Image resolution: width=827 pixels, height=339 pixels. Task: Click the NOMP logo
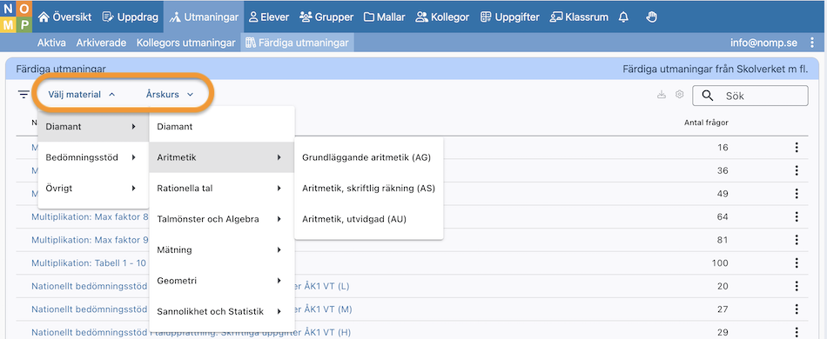coord(17,17)
